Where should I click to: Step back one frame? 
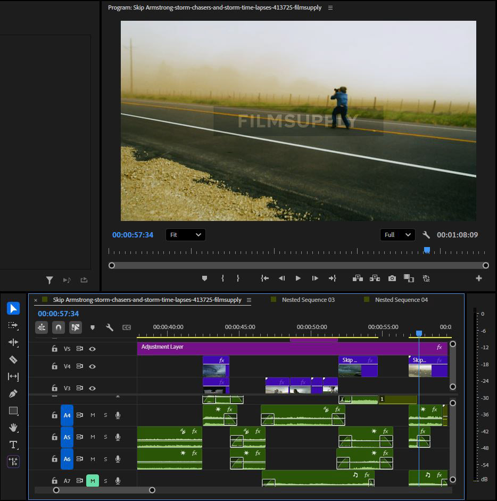click(281, 278)
